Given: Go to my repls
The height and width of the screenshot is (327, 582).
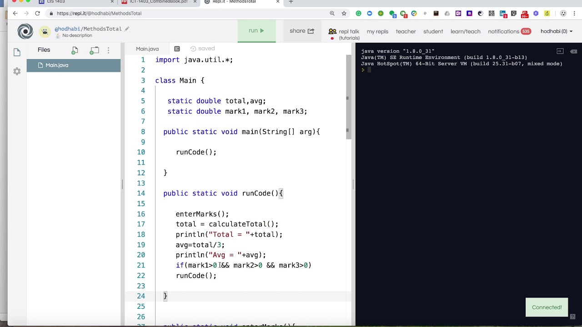Looking at the screenshot, I should [x=377, y=31].
